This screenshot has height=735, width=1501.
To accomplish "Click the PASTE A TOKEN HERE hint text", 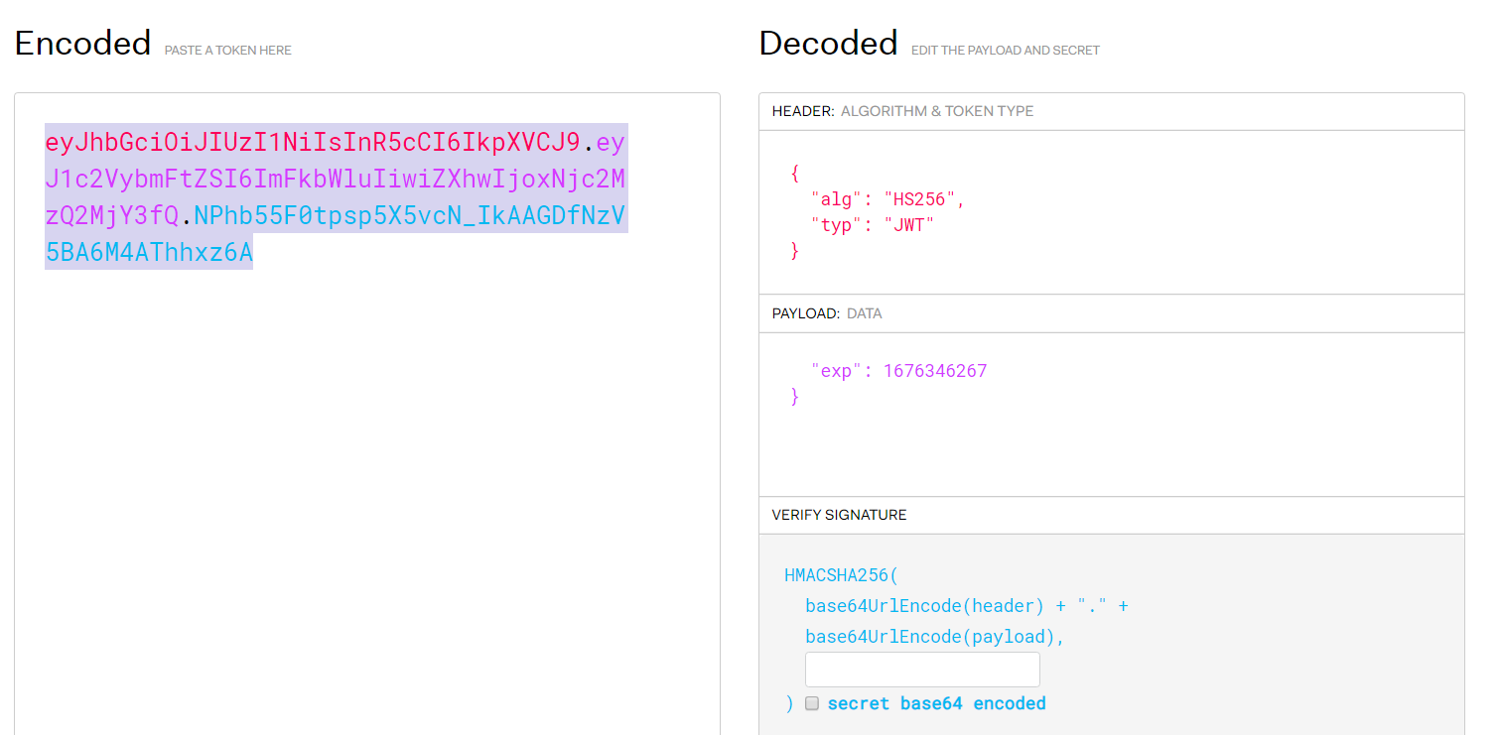I will [x=227, y=51].
